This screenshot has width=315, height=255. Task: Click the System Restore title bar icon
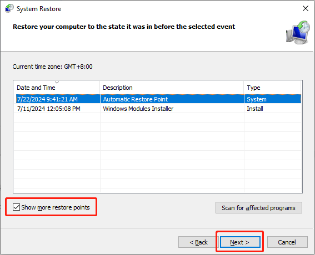(x=9, y=8)
